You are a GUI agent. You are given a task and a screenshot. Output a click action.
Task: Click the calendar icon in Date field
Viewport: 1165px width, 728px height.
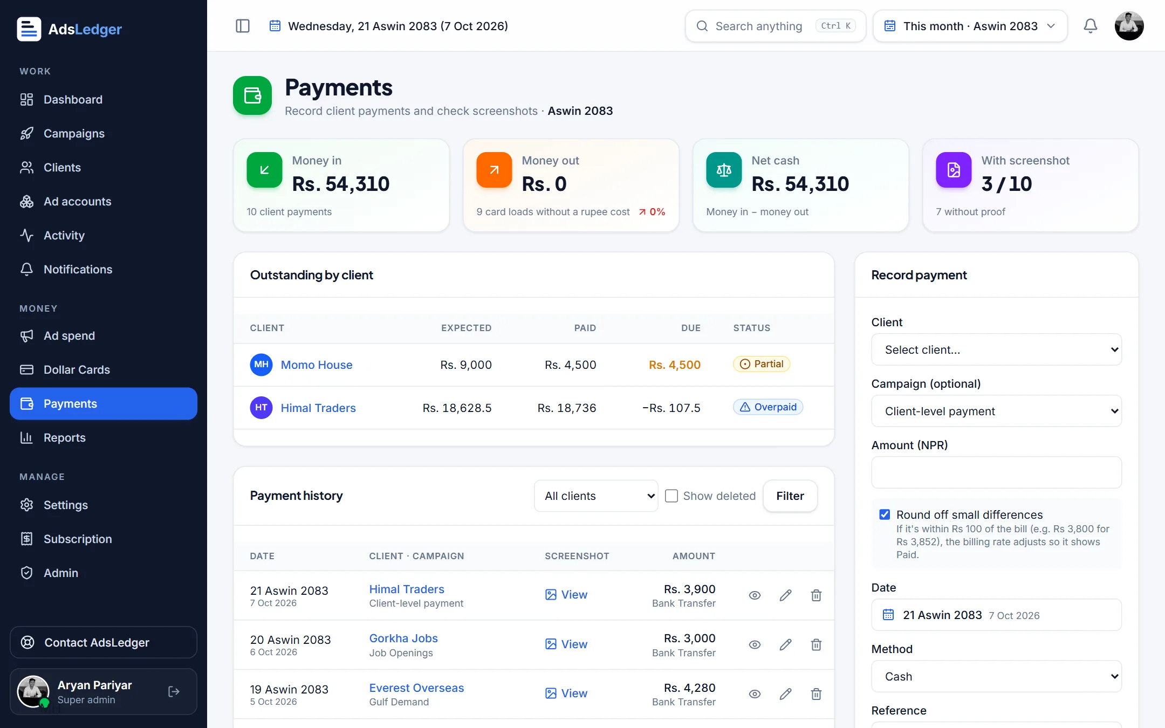pos(888,615)
